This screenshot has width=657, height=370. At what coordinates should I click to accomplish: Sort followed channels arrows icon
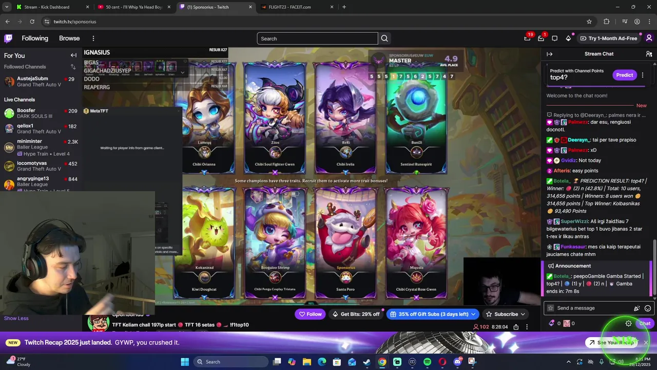point(73,67)
